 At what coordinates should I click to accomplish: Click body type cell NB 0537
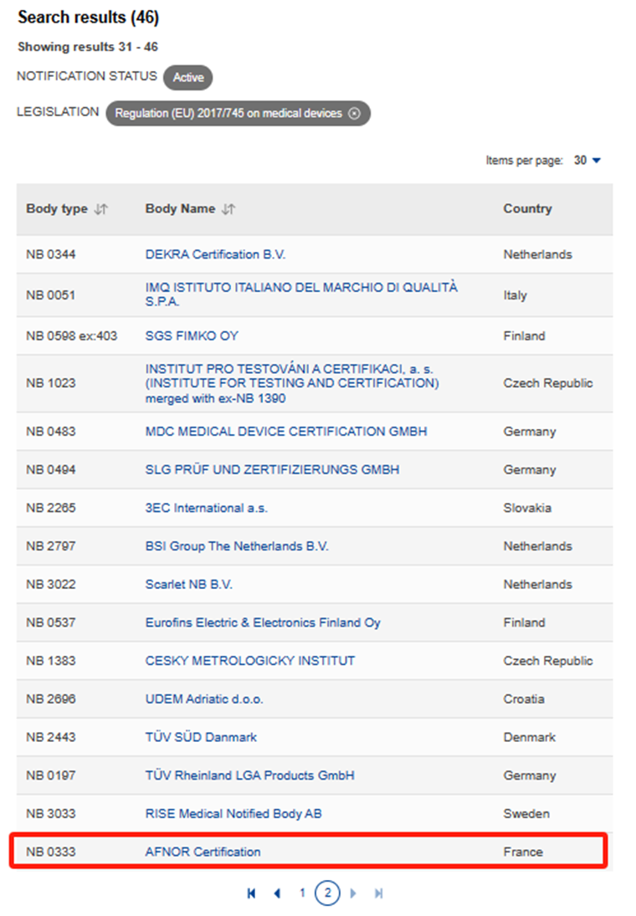coord(51,622)
